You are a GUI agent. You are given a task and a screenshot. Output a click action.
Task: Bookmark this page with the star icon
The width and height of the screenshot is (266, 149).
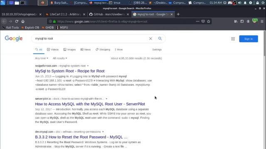tap(209, 22)
